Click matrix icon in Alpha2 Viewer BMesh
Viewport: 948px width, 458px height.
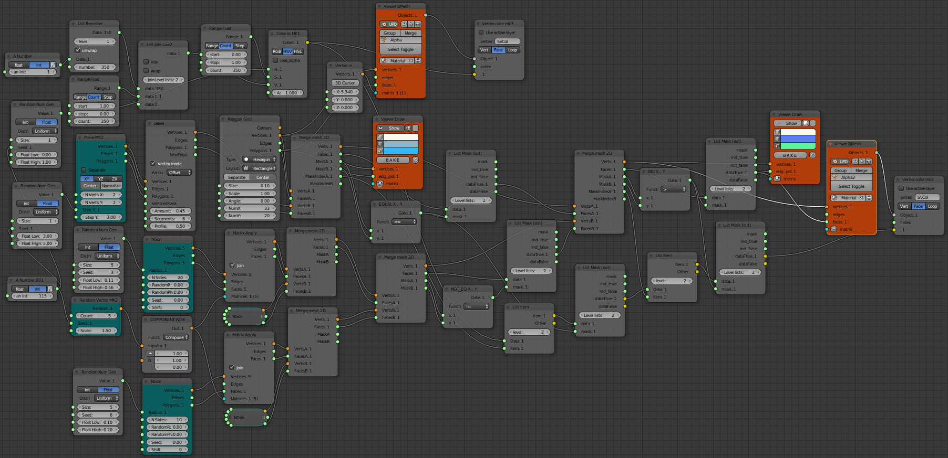point(834,229)
